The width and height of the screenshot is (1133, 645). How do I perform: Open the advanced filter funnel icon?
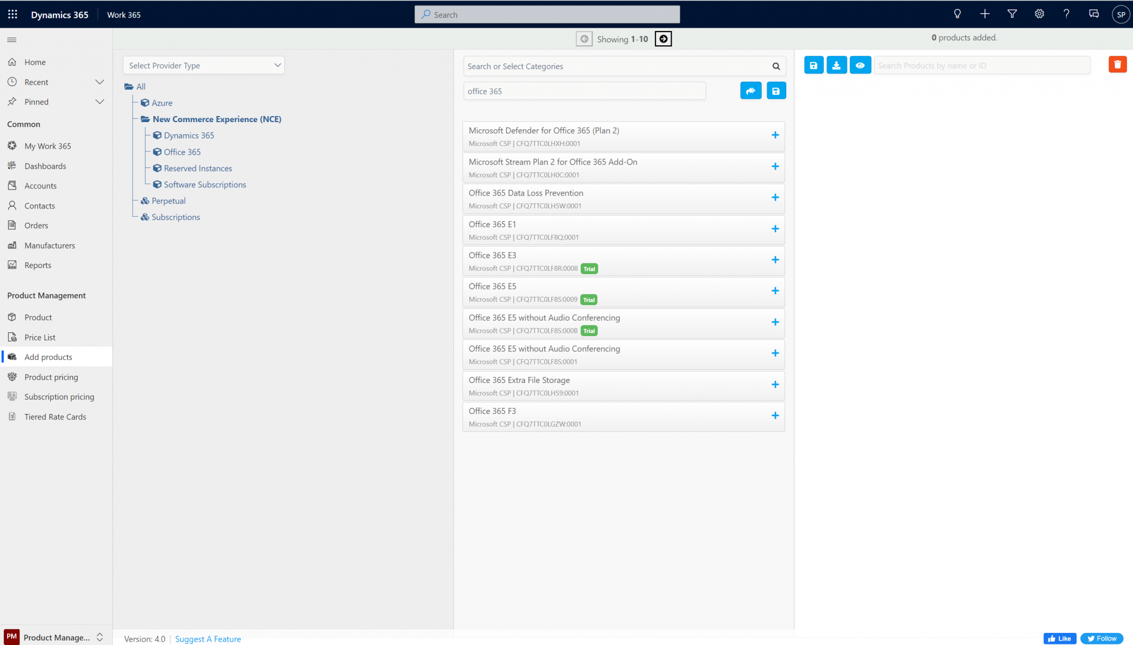tap(1012, 14)
